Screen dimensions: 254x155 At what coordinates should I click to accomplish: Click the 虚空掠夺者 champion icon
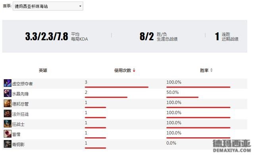8,83
